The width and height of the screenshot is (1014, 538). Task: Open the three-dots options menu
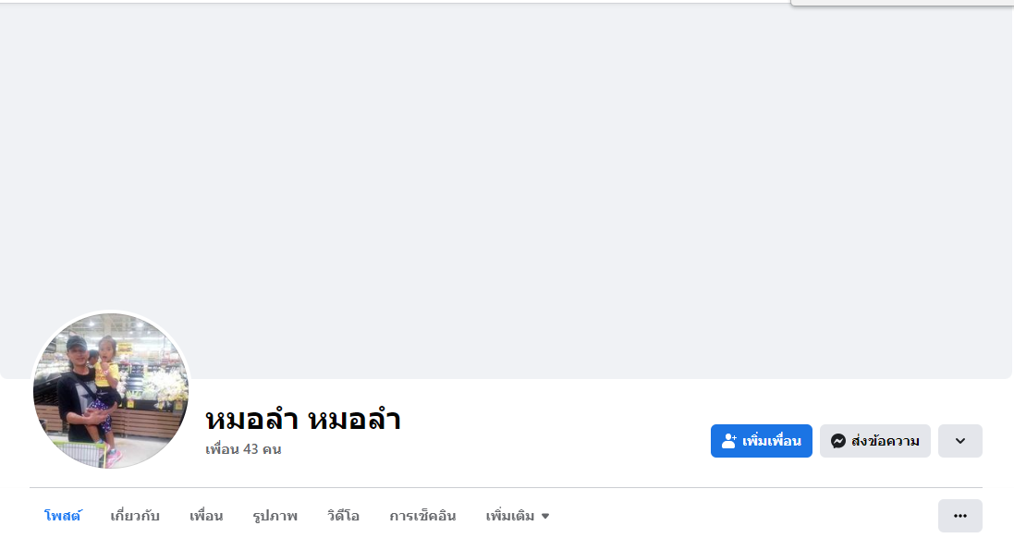pyautogui.click(x=959, y=516)
